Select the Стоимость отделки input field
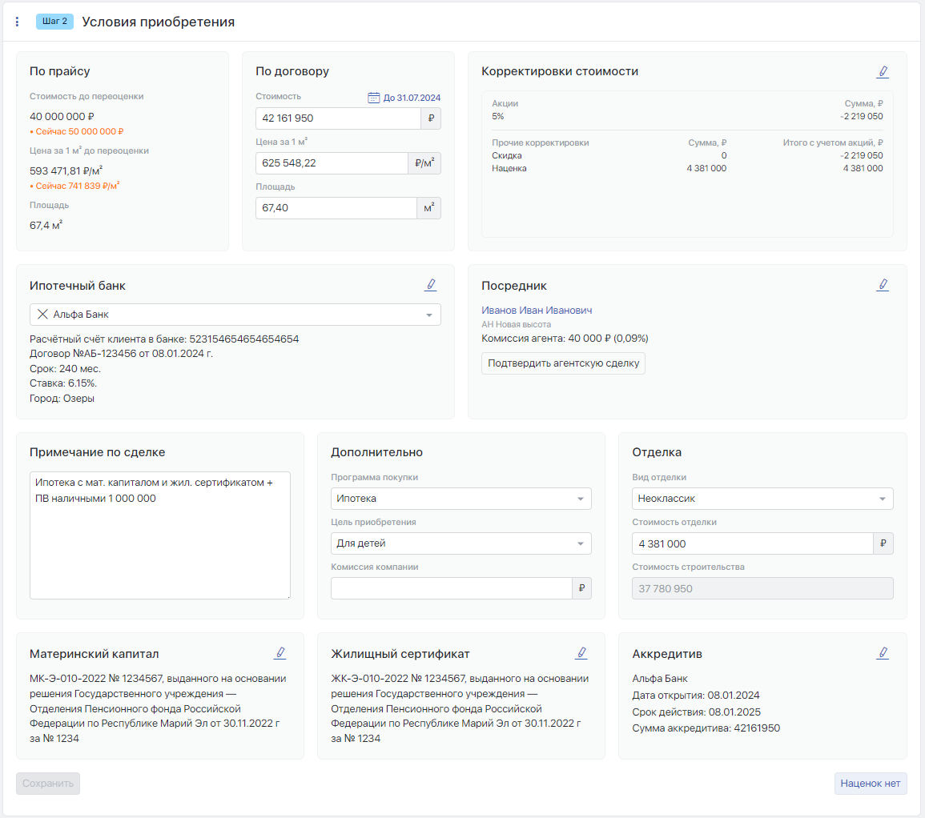 pyautogui.click(x=751, y=543)
